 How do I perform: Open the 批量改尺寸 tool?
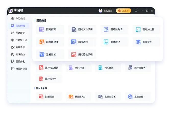point(79,97)
